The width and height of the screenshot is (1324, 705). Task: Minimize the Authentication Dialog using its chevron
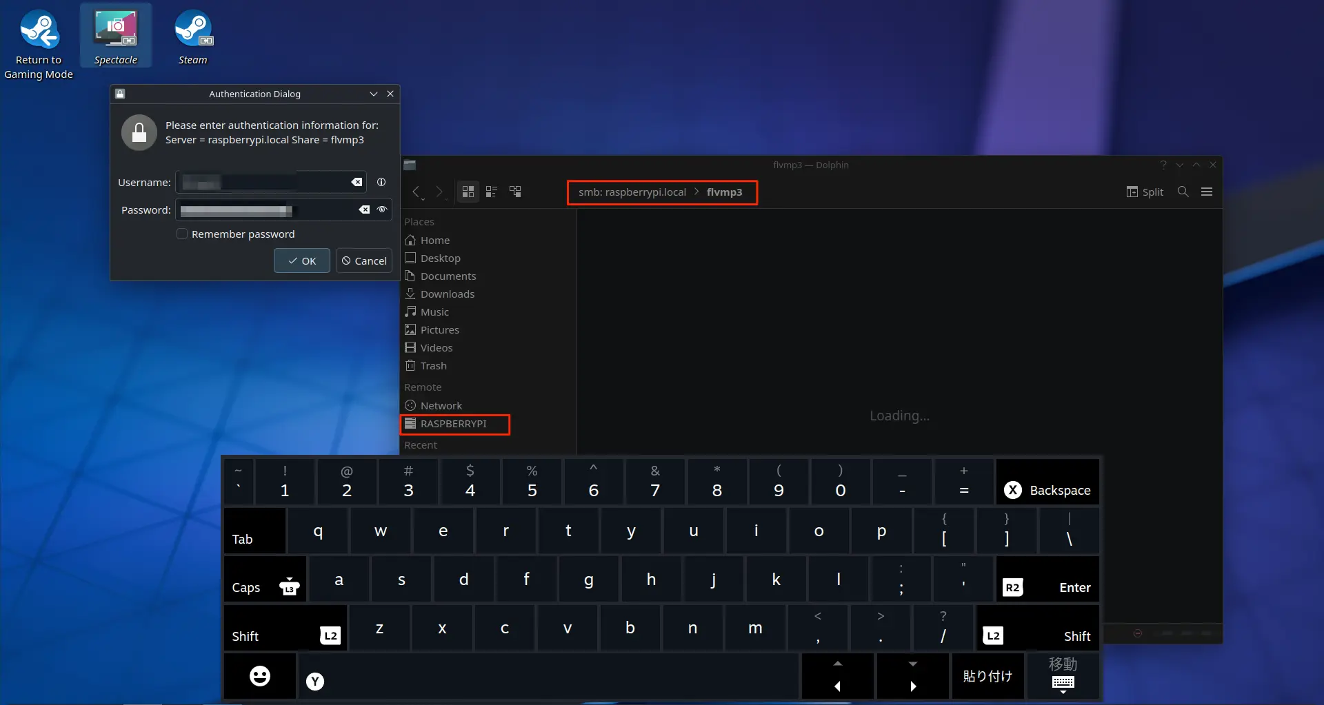[374, 94]
